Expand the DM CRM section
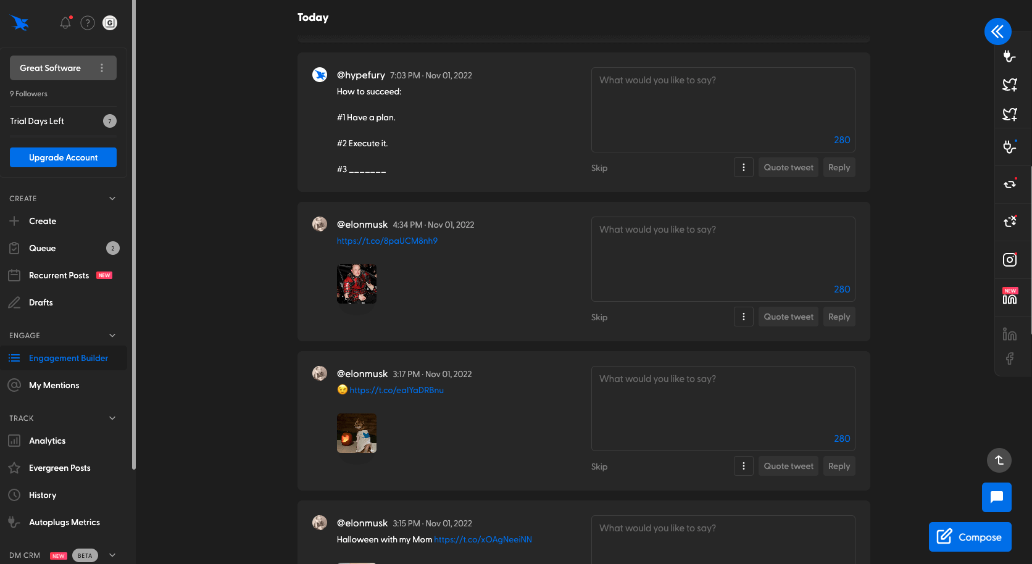The width and height of the screenshot is (1032, 564). (x=112, y=555)
